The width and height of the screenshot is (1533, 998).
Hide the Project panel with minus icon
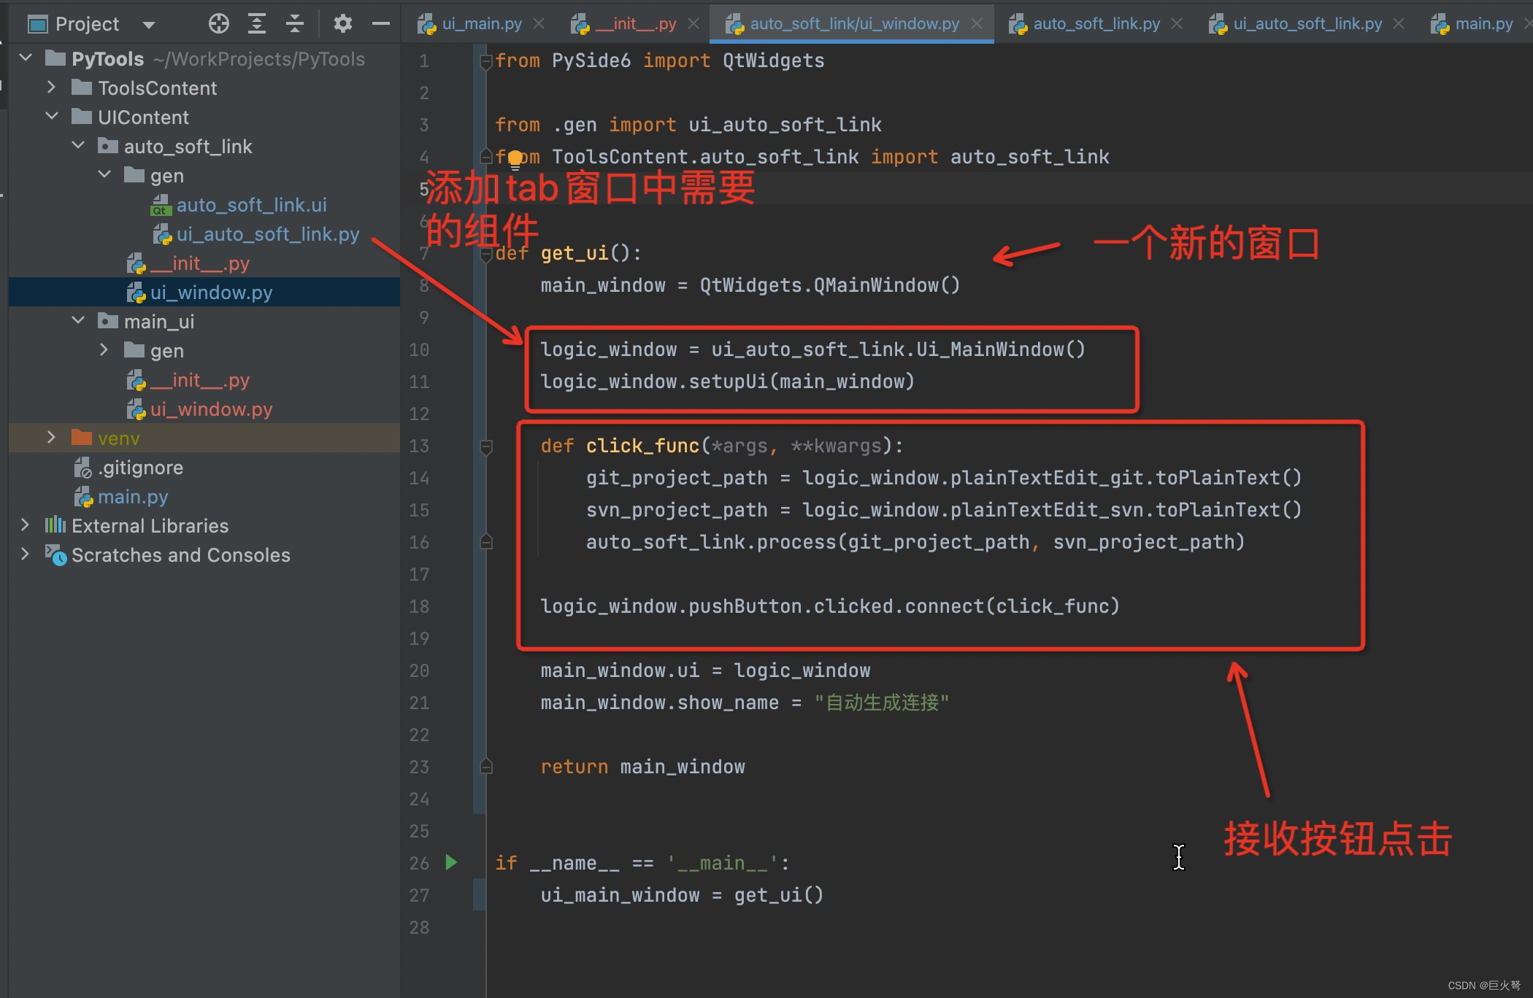click(x=380, y=24)
